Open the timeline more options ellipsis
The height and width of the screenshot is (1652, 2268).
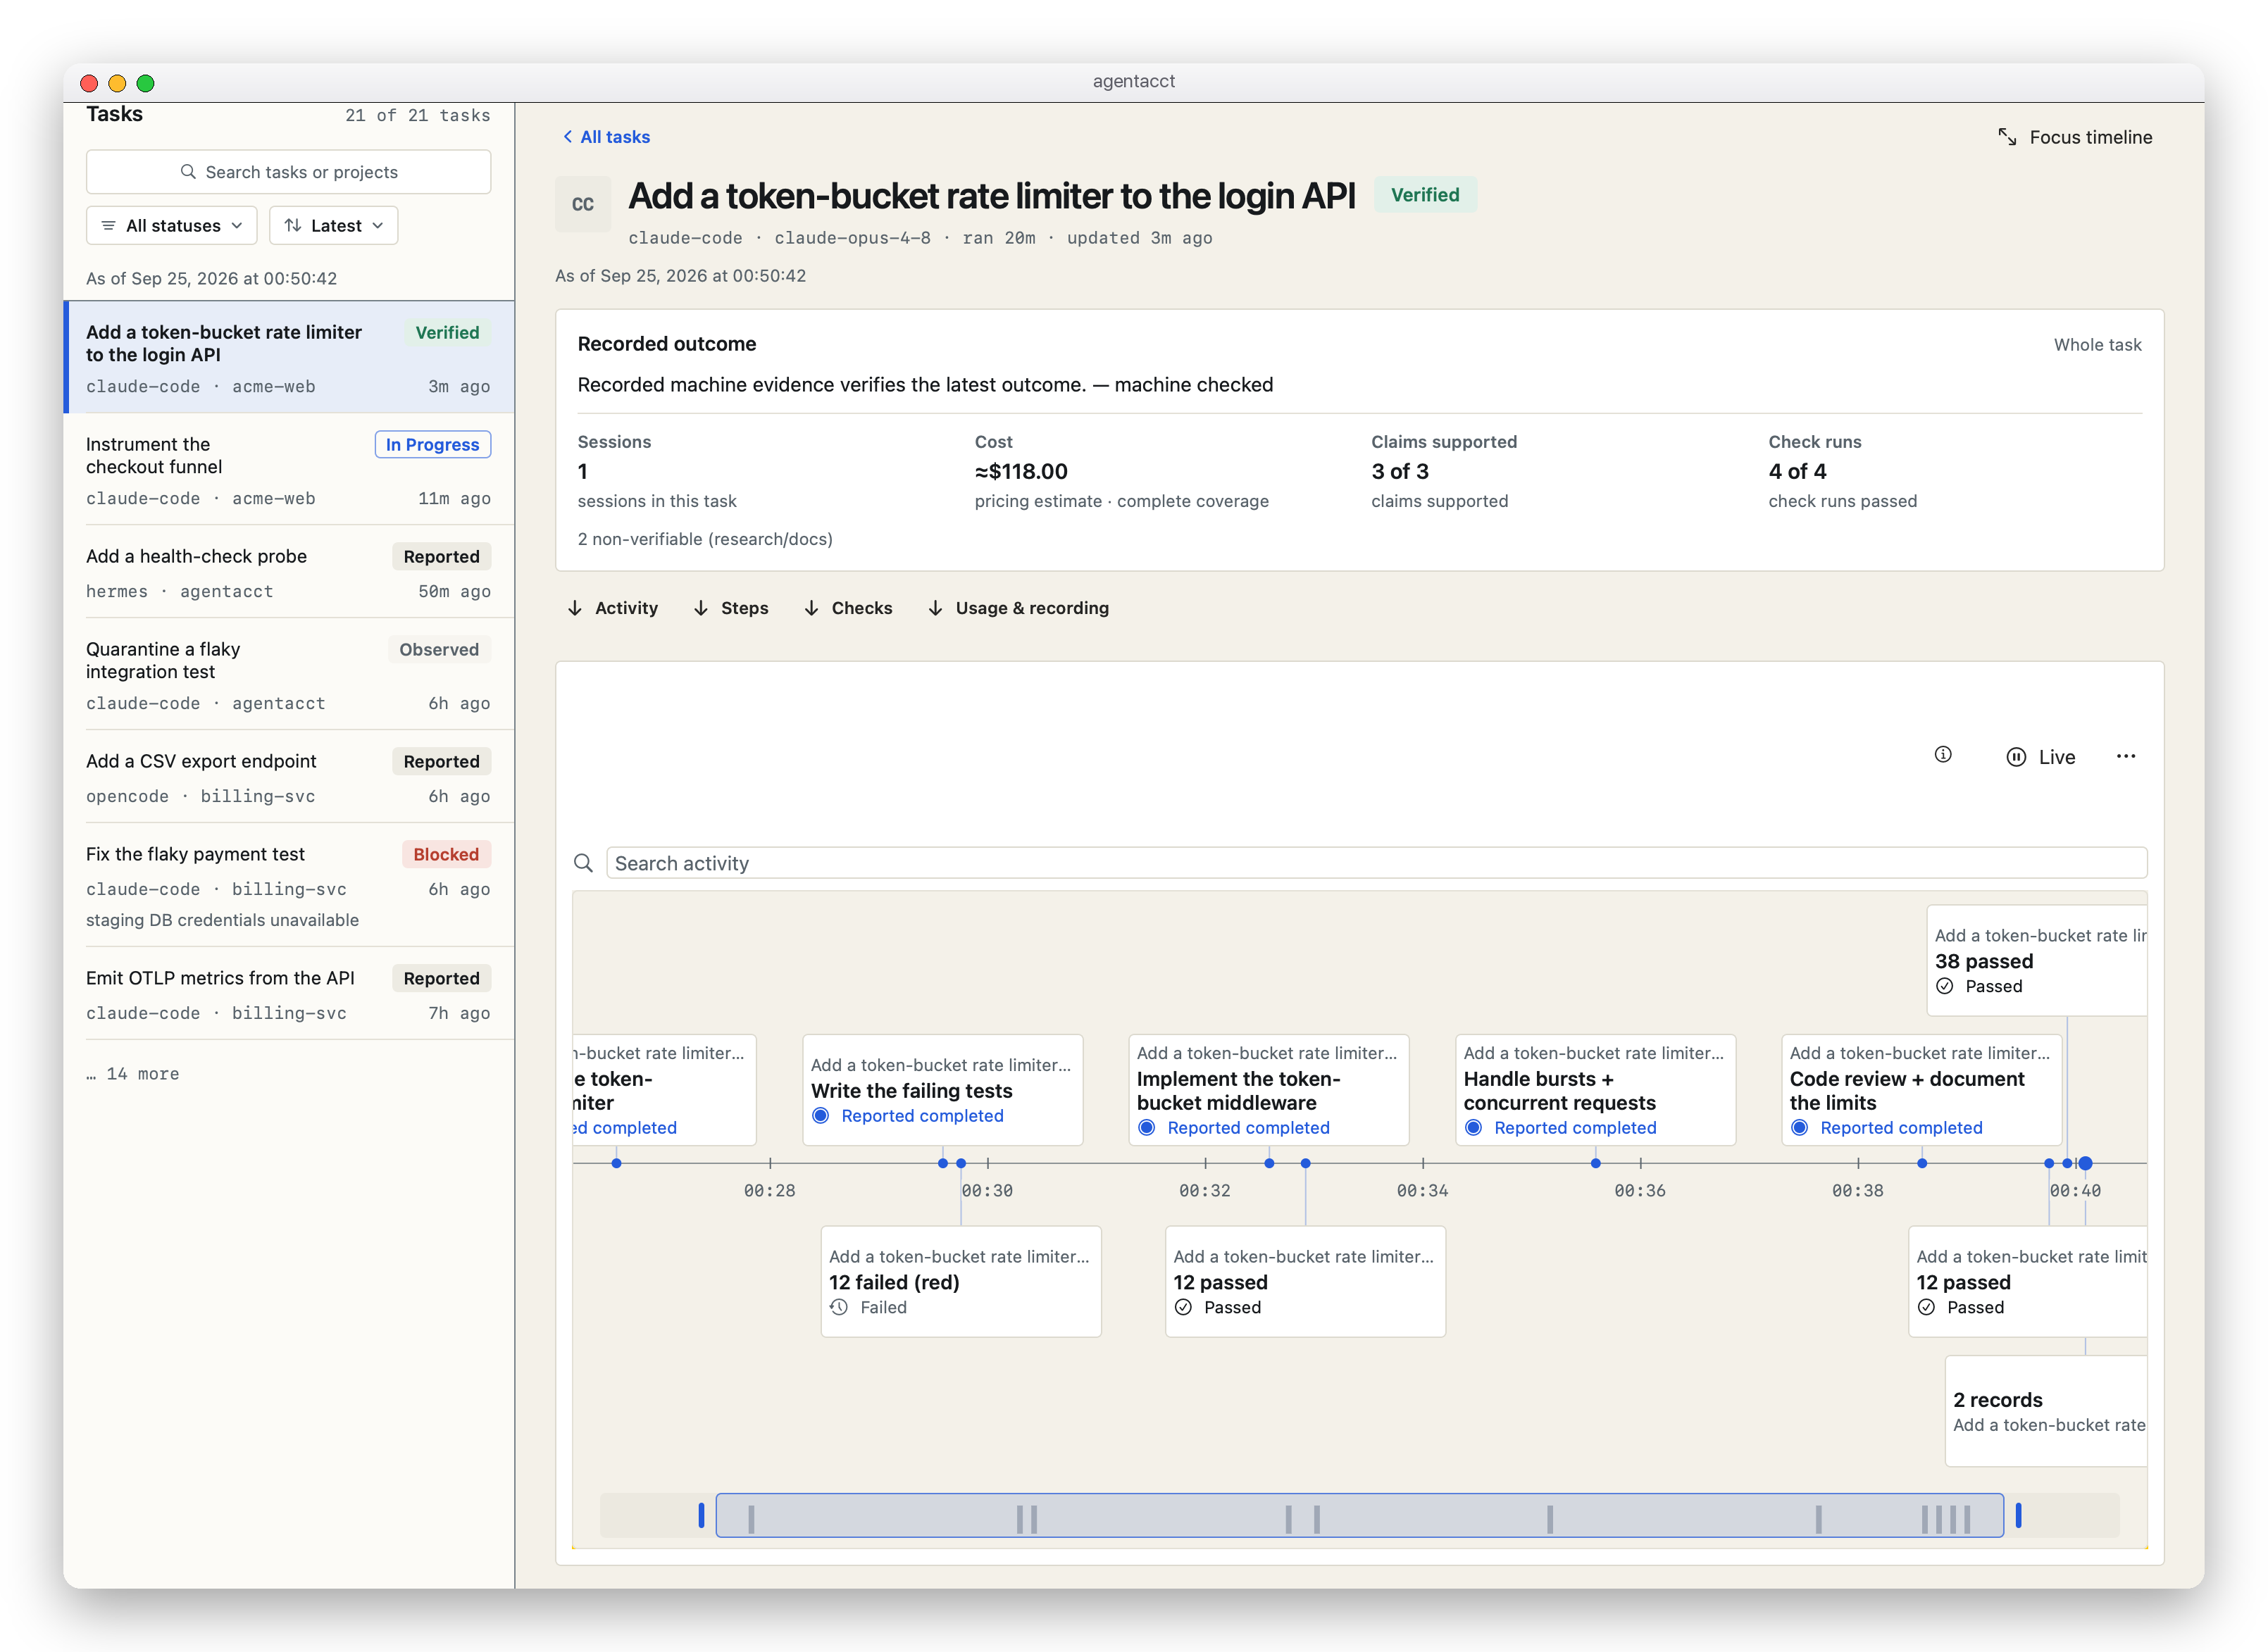[2125, 756]
